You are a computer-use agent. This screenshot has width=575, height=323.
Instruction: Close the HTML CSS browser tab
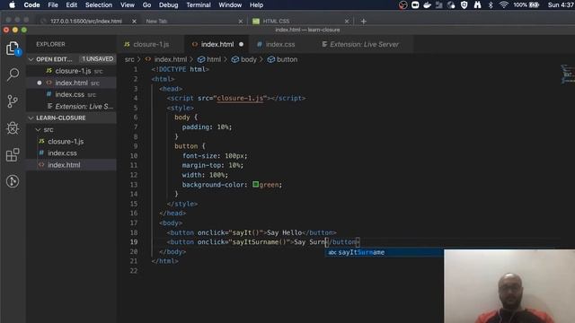[x=347, y=22]
